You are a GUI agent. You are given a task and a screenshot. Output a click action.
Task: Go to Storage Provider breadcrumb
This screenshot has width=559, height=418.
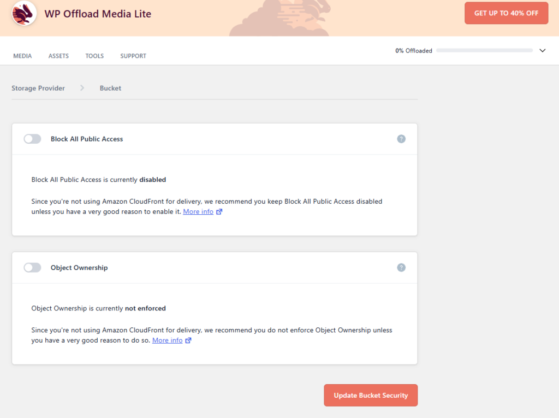38,88
